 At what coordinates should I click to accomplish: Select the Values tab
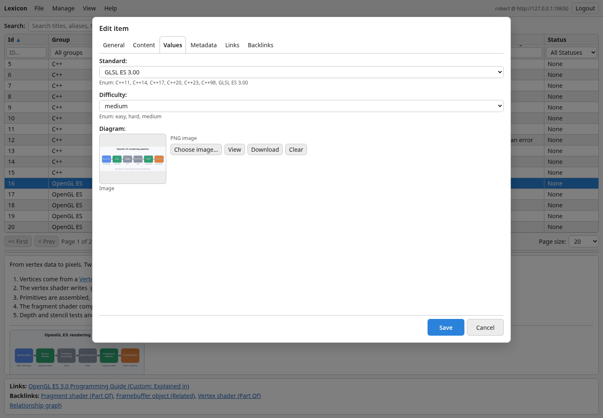pos(173,45)
